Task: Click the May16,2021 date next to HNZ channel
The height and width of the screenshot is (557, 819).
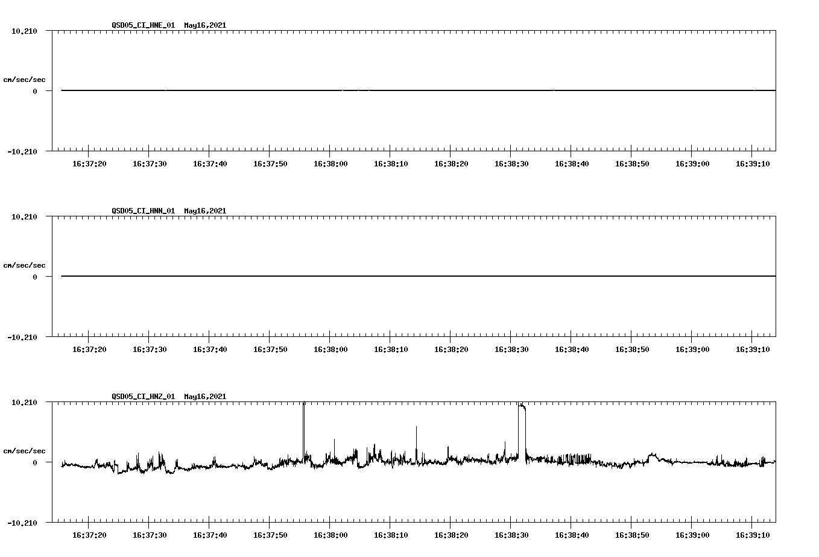Action: [204, 397]
